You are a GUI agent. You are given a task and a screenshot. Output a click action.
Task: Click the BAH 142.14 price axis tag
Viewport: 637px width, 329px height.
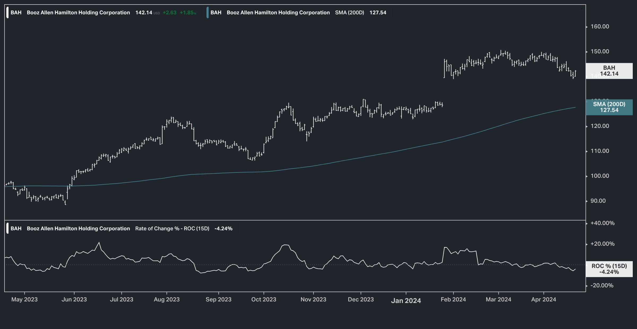(x=609, y=71)
